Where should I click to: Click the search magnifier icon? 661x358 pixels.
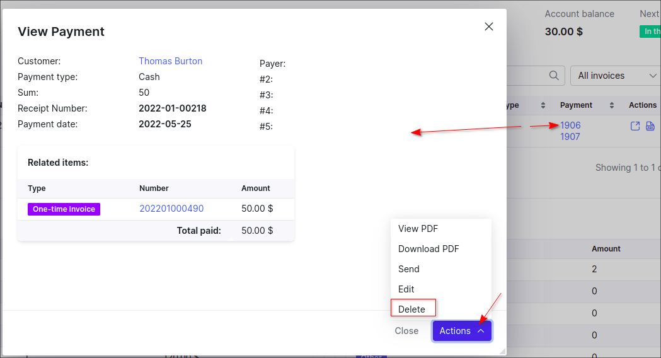coord(554,76)
